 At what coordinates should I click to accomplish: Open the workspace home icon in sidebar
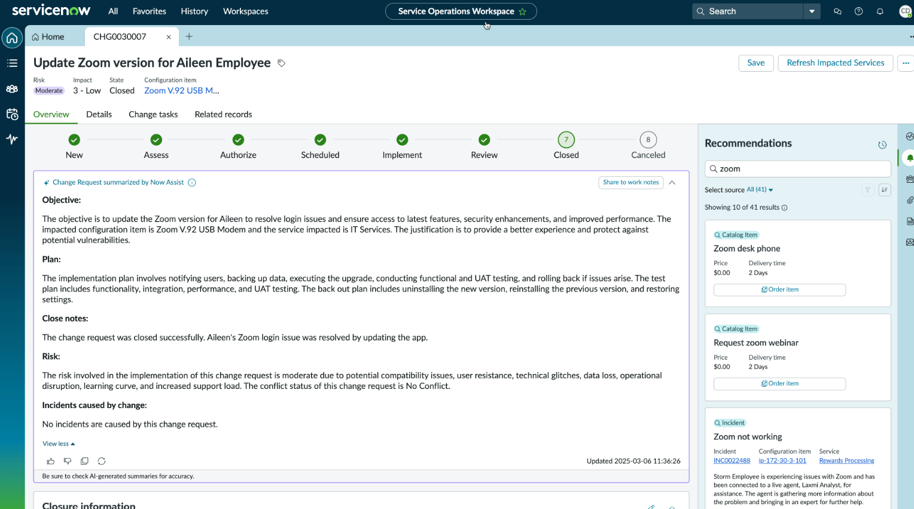point(12,38)
